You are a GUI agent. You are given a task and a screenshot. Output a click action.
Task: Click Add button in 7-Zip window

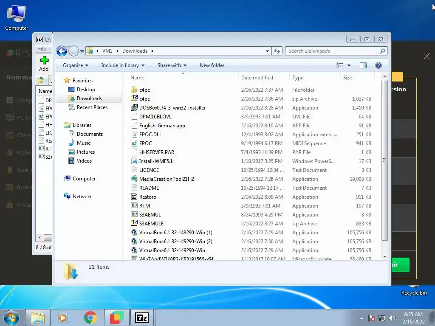pos(44,64)
